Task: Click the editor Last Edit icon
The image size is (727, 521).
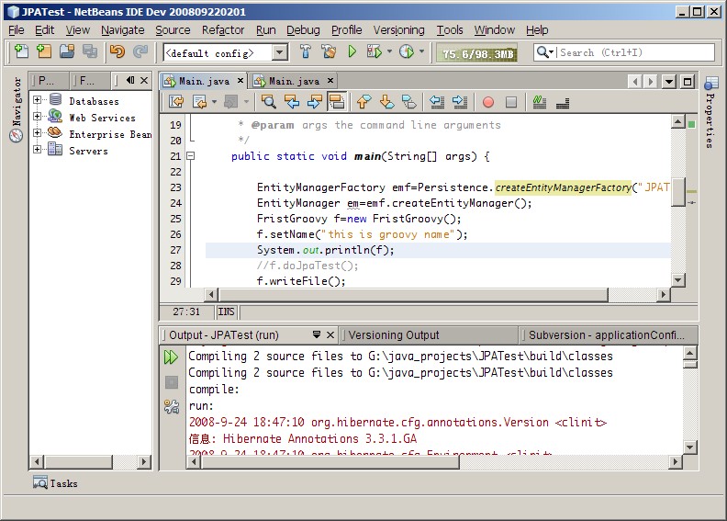Action: (176, 101)
